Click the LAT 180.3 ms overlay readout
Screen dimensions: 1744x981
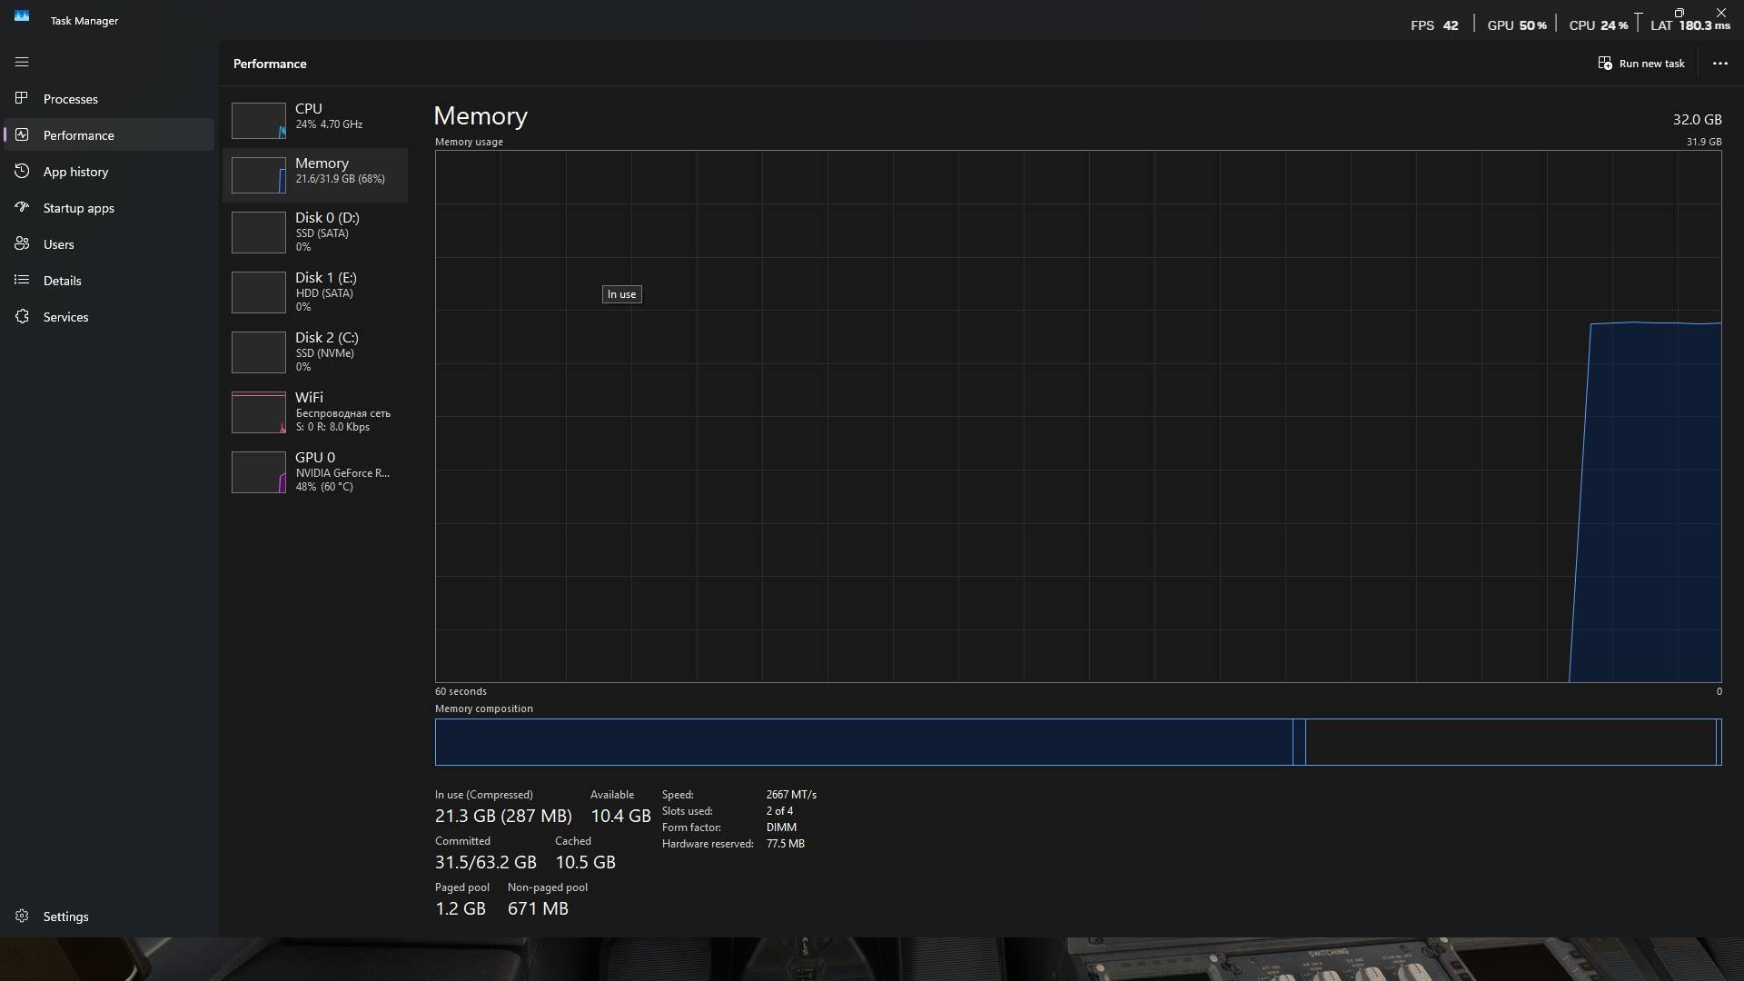click(1690, 25)
